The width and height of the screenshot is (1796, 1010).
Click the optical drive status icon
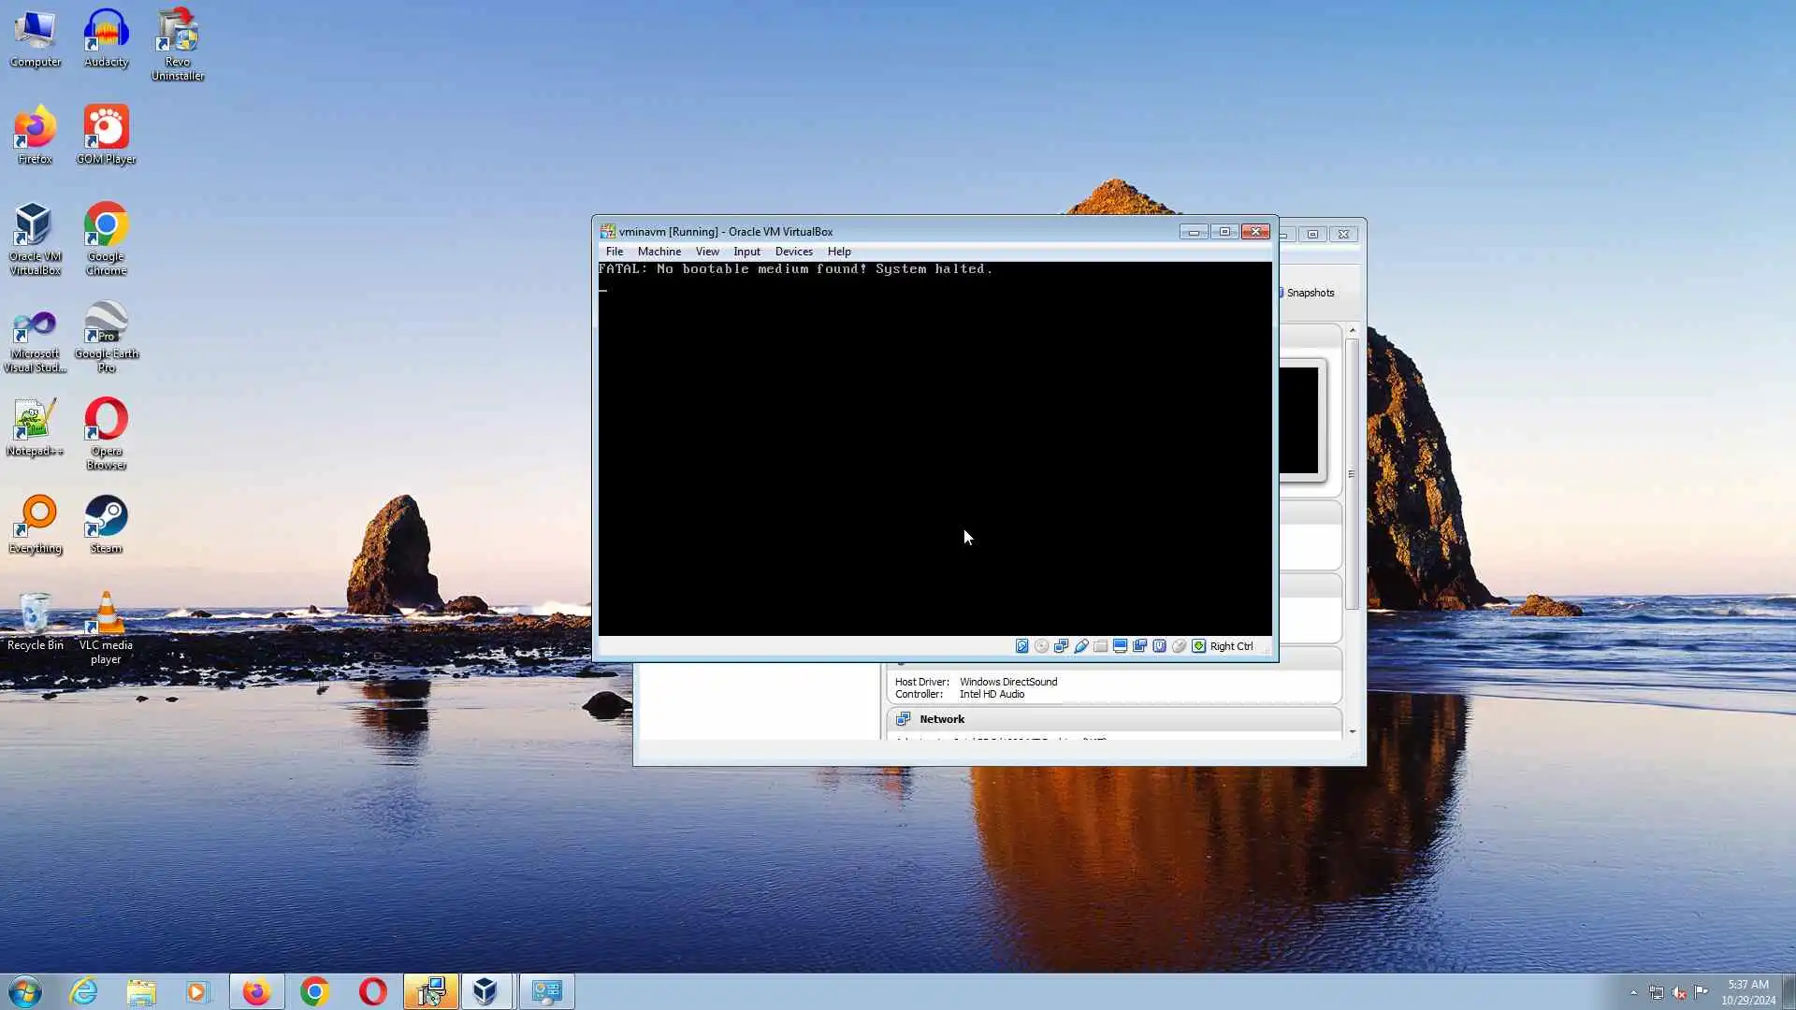pyautogui.click(x=1041, y=646)
